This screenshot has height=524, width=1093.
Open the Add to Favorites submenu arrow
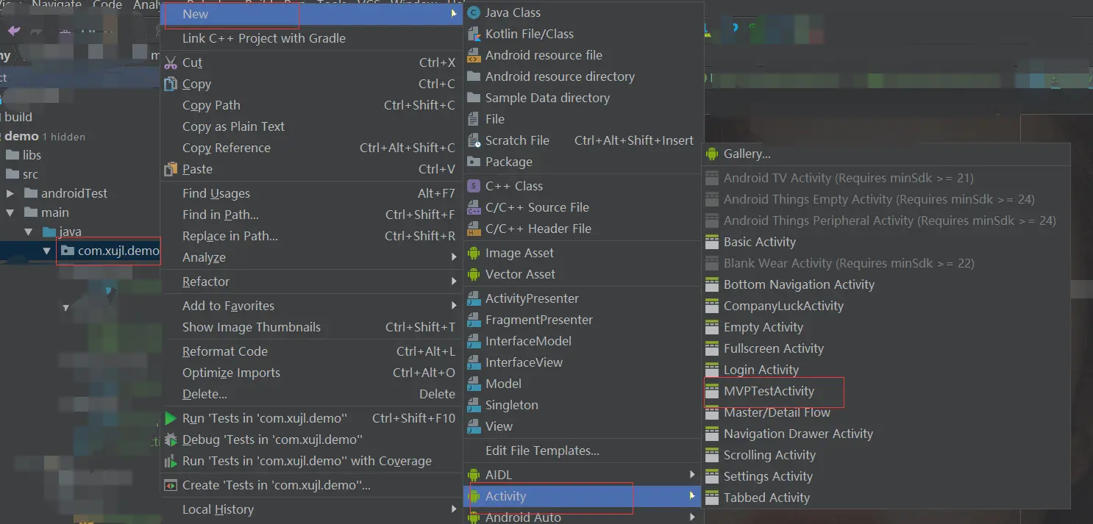[454, 306]
